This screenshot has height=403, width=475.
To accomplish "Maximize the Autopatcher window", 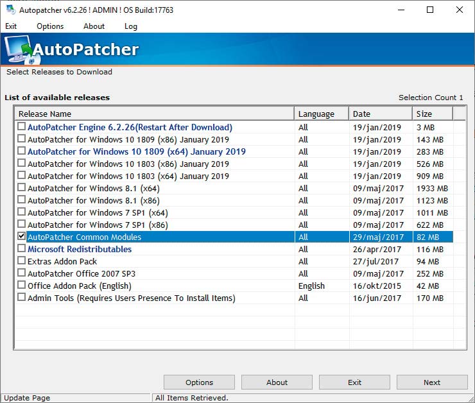I will [x=430, y=10].
